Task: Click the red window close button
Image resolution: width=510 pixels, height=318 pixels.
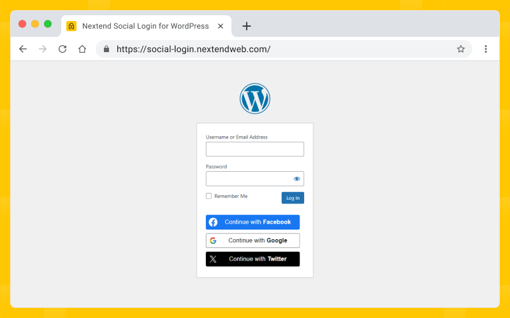Action: (x=22, y=24)
